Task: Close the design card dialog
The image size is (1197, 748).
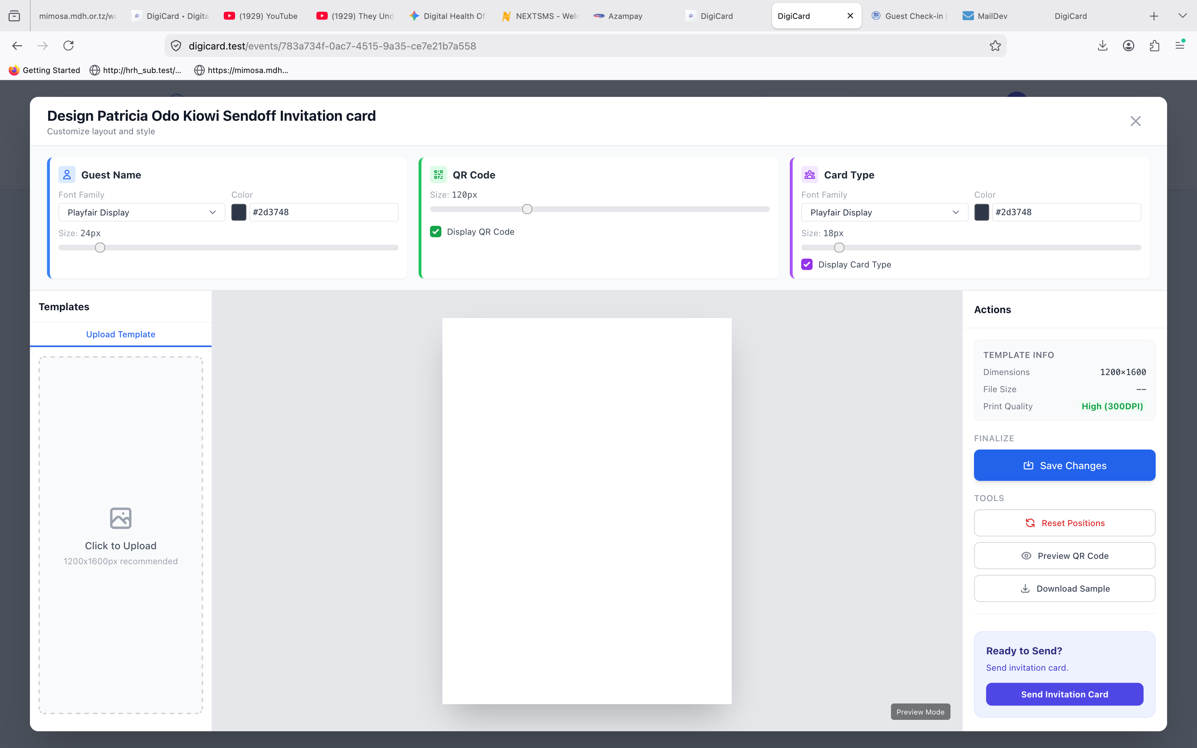Action: [1135, 121]
